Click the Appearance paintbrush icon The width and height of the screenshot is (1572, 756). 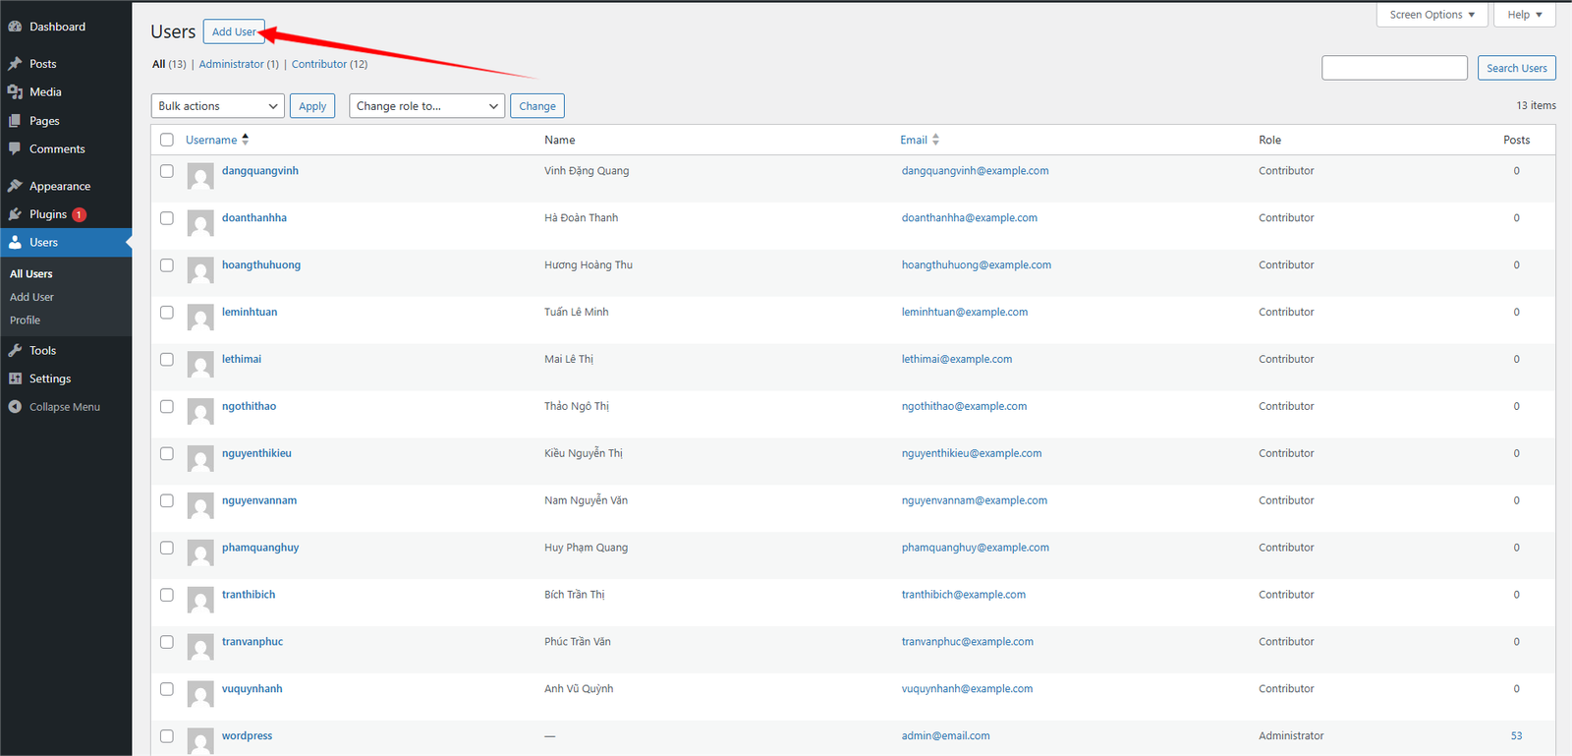click(15, 186)
